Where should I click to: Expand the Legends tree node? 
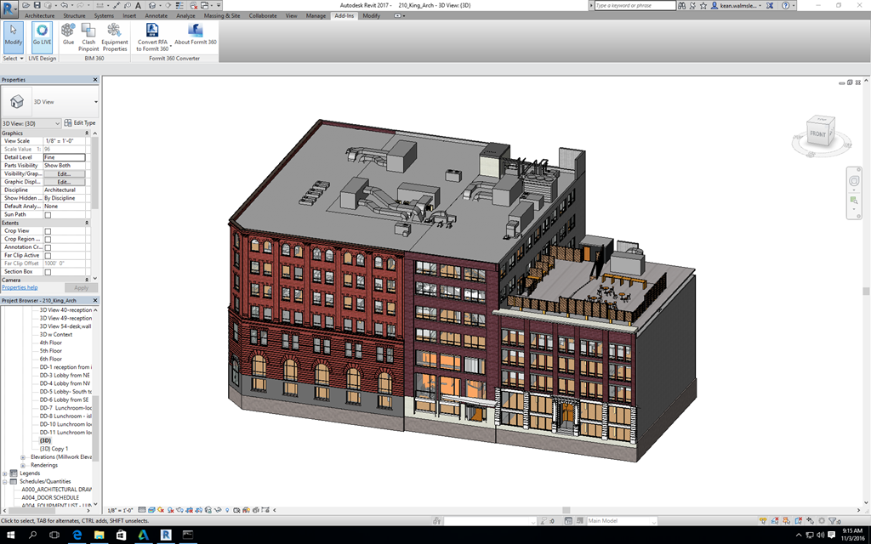[5, 473]
